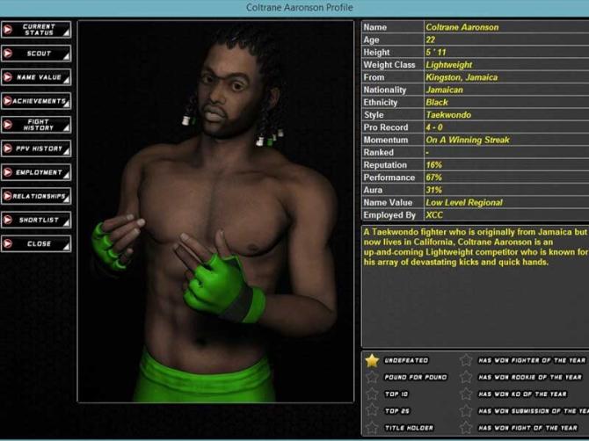
Task: Add fighter via Shortlist button
Action: (x=36, y=220)
